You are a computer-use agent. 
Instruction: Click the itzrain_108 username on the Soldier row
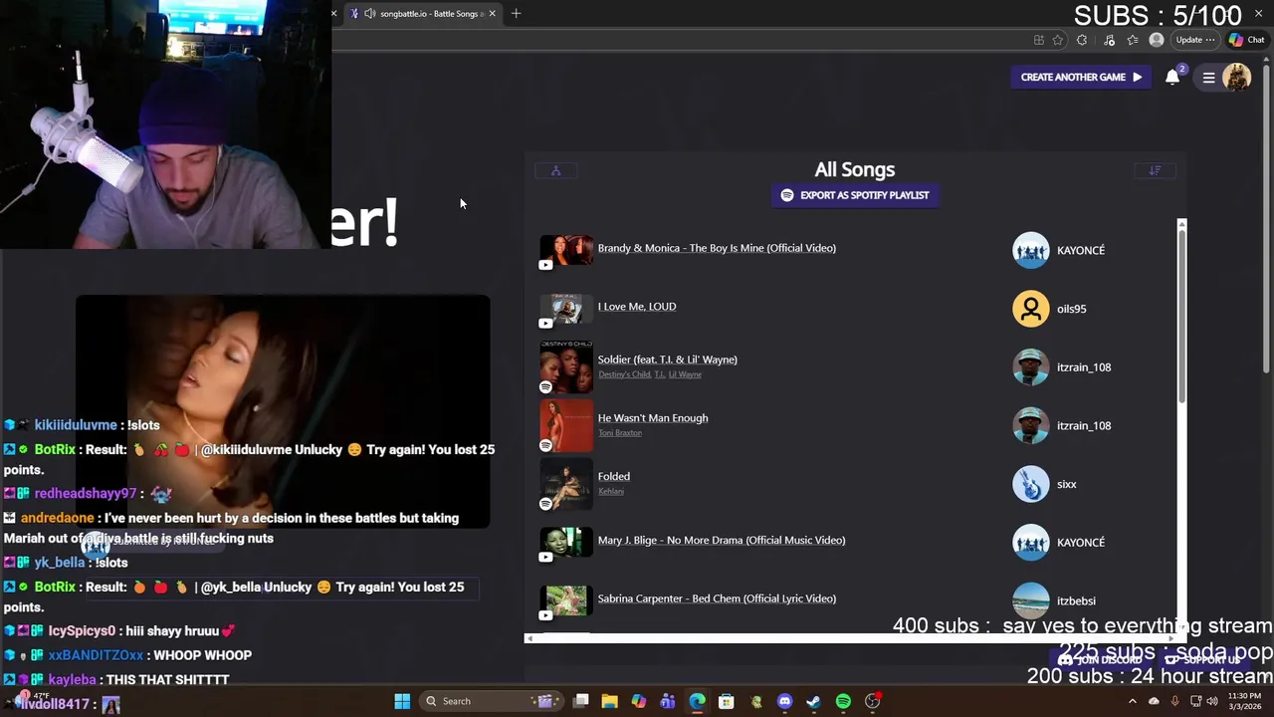(1084, 367)
